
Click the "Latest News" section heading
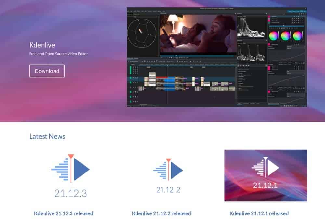[47, 136]
